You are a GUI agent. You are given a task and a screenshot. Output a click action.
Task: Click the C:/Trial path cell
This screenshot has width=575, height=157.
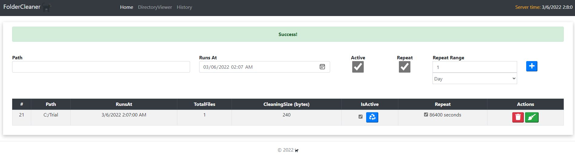pyautogui.click(x=51, y=115)
